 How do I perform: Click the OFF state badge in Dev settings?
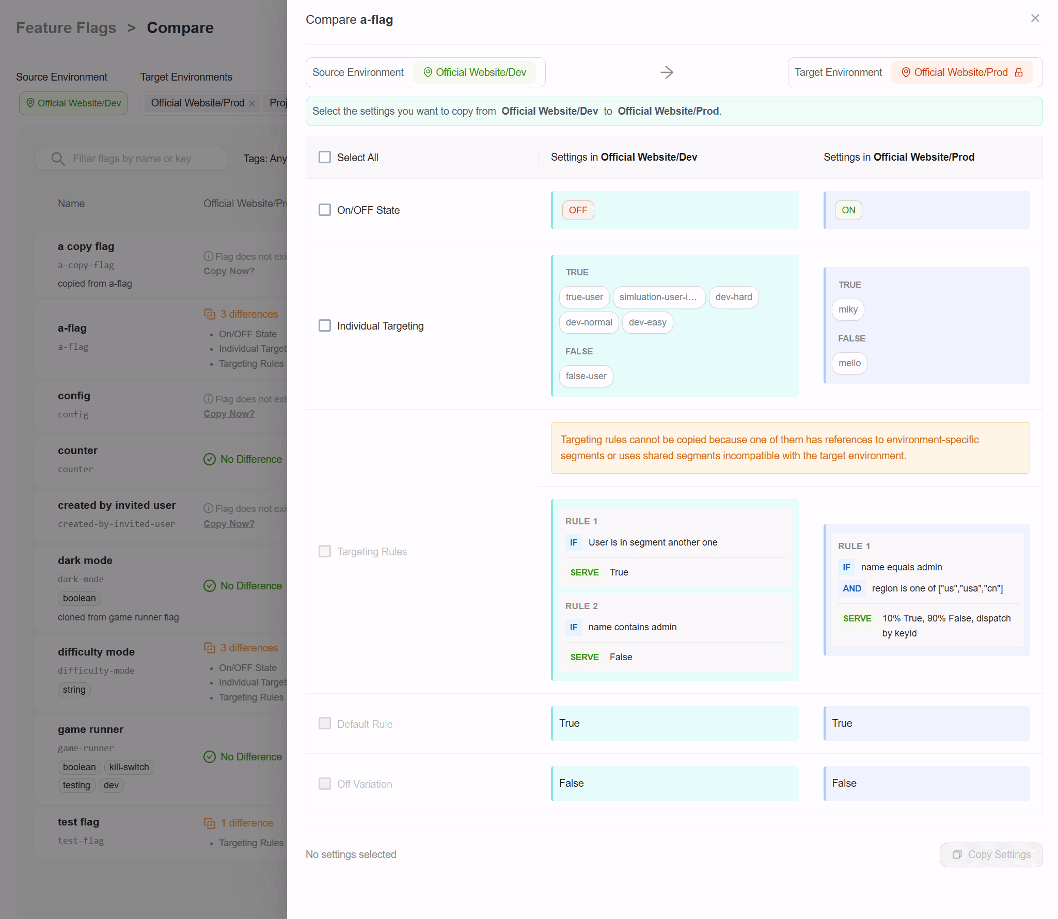[x=577, y=210]
